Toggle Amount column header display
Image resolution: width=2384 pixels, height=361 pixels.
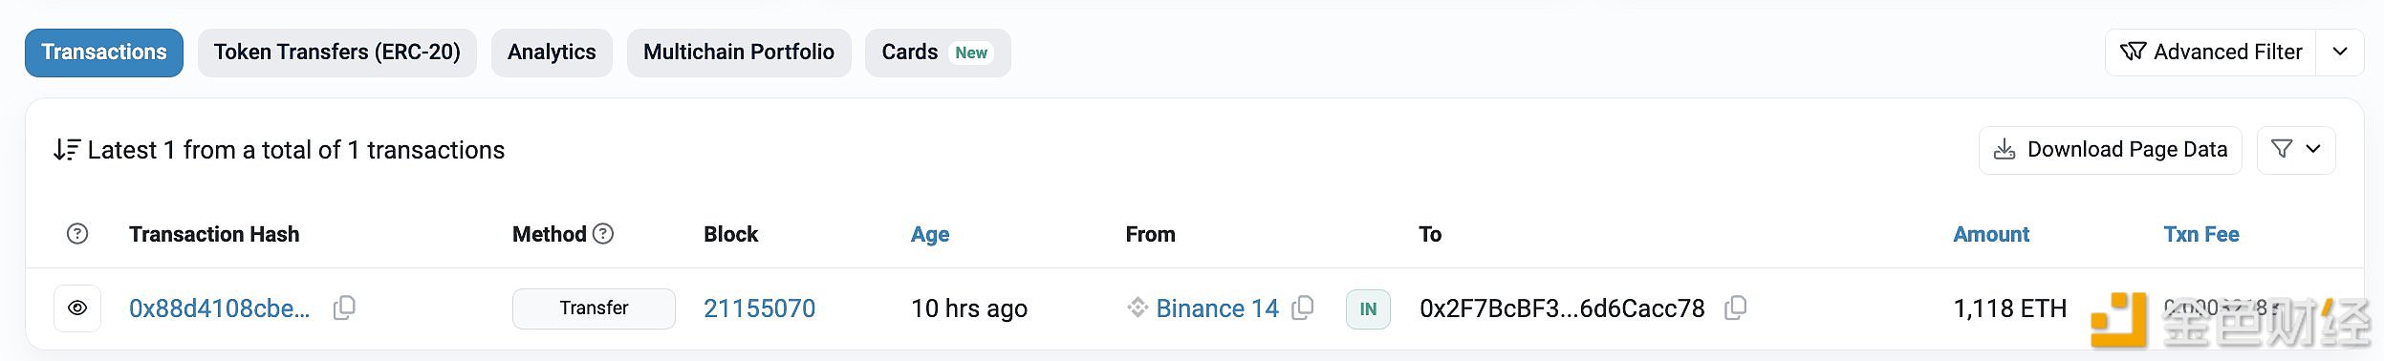click(1990, 234)
